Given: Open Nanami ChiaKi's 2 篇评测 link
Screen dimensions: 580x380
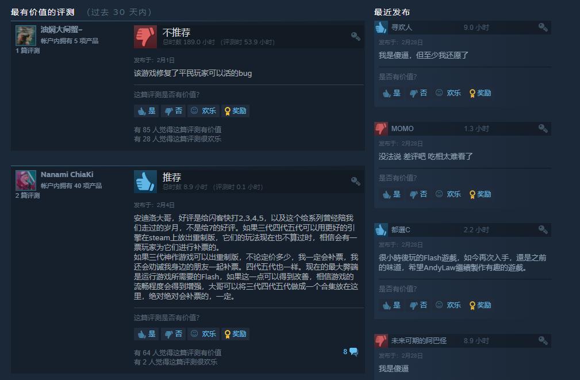Looking at the screenshot, I should [x=28, y=195].
